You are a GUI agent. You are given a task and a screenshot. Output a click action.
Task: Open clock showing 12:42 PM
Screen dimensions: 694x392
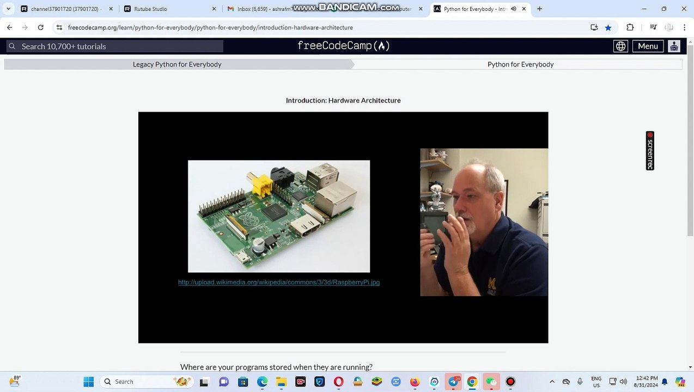(x=647, y=382)
